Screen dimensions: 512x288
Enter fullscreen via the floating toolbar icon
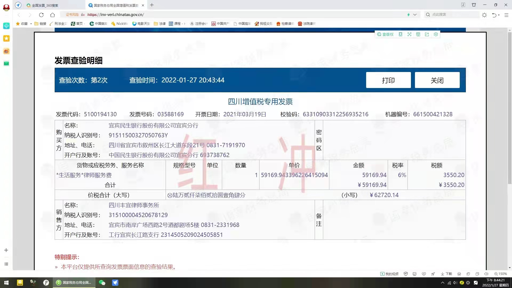pyautogui.click(x=410, y=34)
